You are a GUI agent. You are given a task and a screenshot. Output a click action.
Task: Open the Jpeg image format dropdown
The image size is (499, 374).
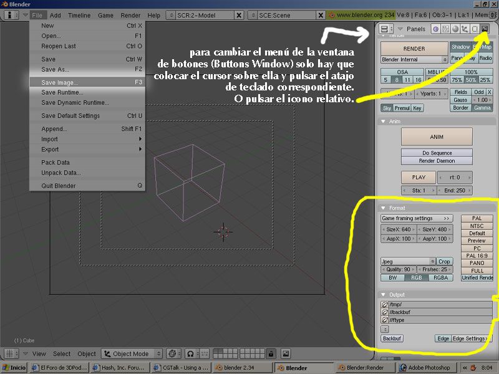[408, 261]
